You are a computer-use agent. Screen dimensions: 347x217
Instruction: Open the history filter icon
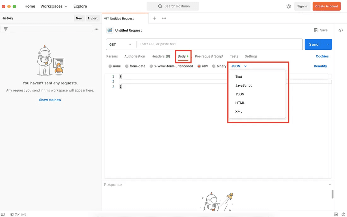pos(6,29)
